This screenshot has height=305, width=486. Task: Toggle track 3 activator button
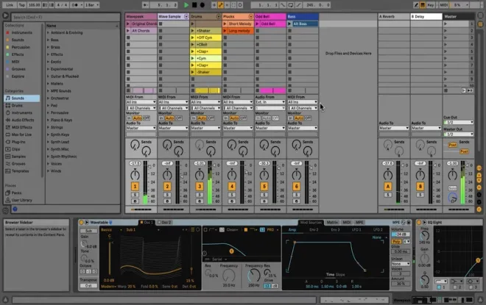[200, 186]
